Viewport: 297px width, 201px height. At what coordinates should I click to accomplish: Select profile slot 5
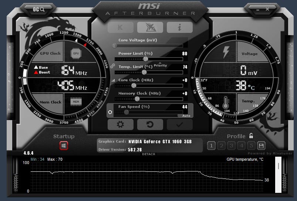[x=252, y=146]
